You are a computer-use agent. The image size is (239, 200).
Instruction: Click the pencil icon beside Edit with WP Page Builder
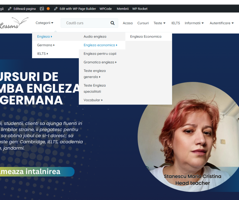56,9
